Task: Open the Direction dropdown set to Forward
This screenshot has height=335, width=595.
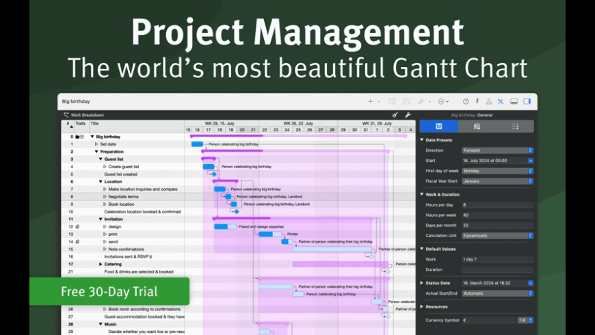Action: (497, 150)
